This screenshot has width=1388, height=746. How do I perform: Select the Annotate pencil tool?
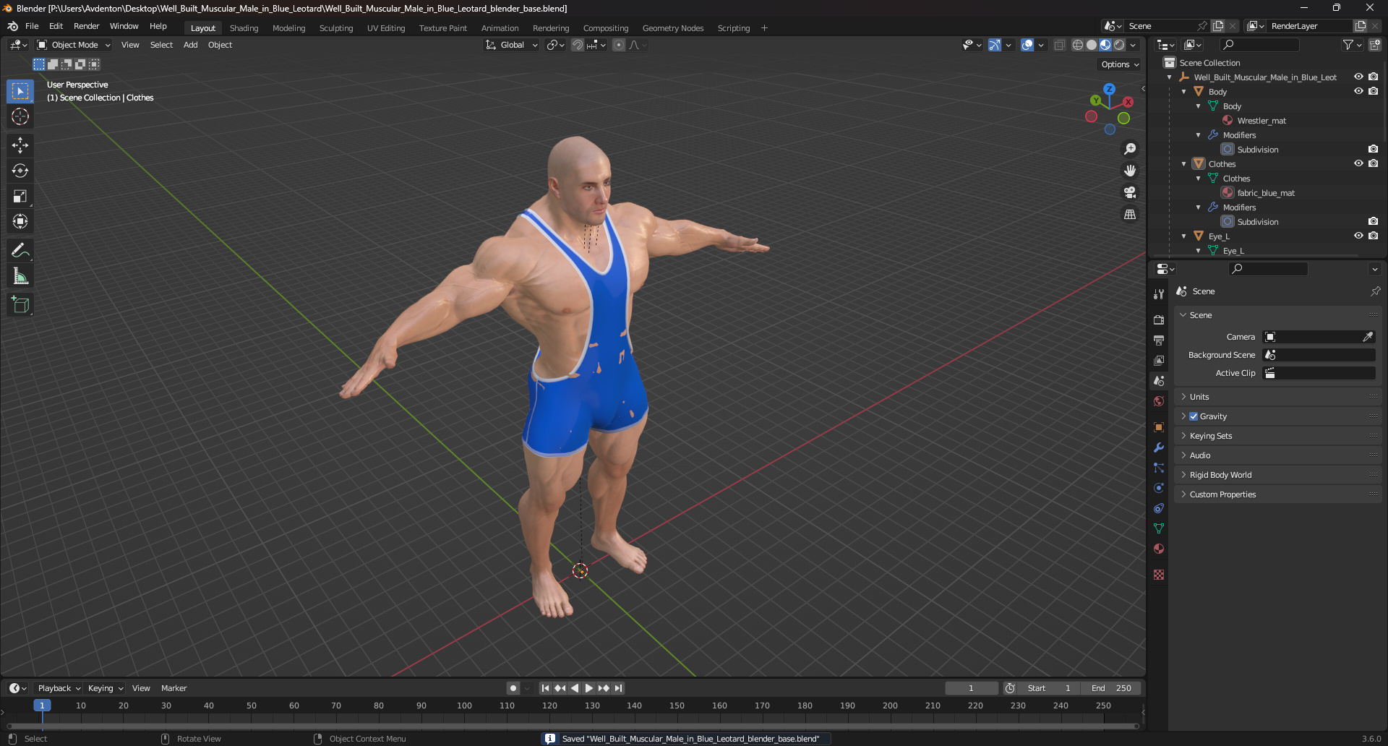point(20,251)
